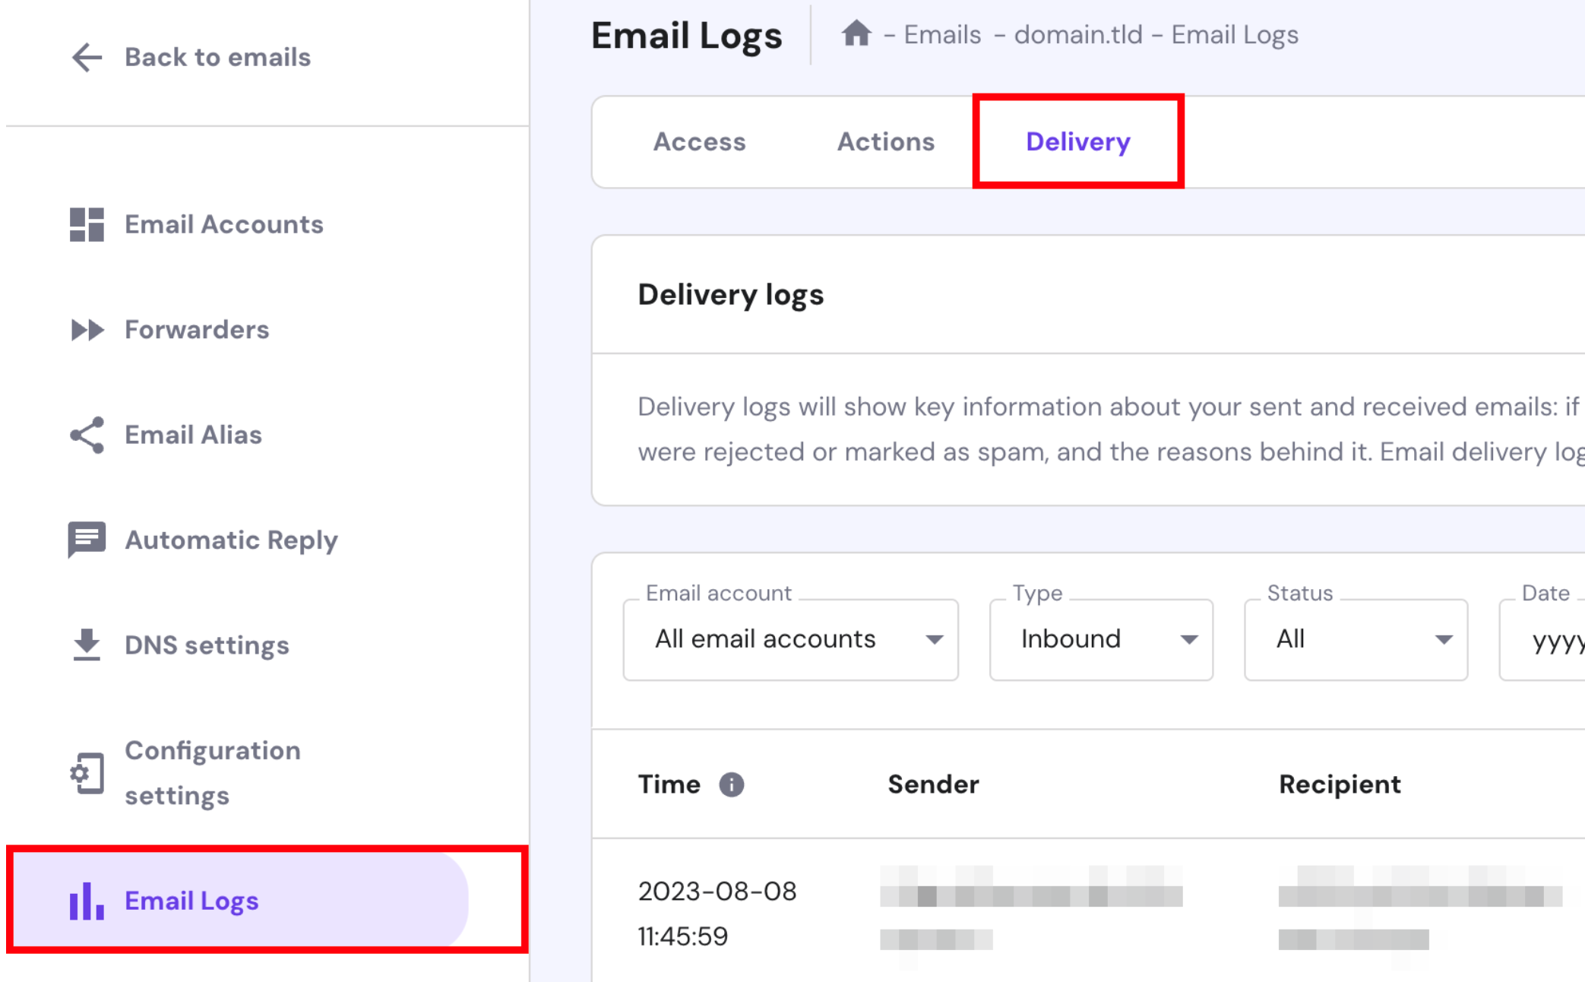Open the Status filter dropdown
This screenshot has height=982, width=1585.
(1356, 639)
